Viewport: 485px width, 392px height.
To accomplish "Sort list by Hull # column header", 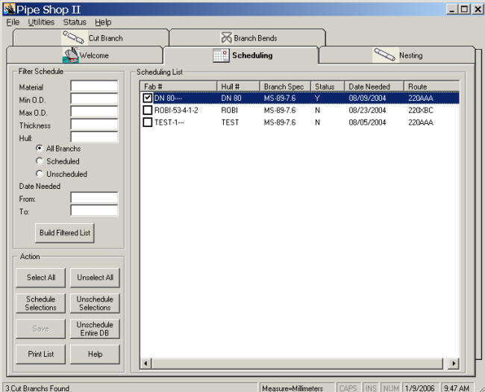I will [239, 87].
